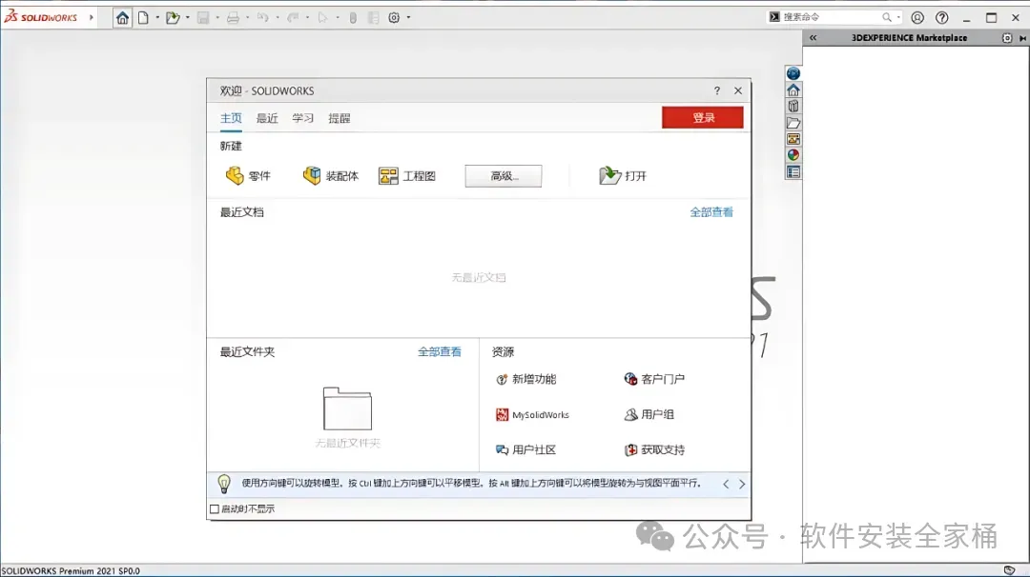Click the Select cursor icon in toolbar
Viewport: 1030px width, 577px height.
click(x=322, y=18)
